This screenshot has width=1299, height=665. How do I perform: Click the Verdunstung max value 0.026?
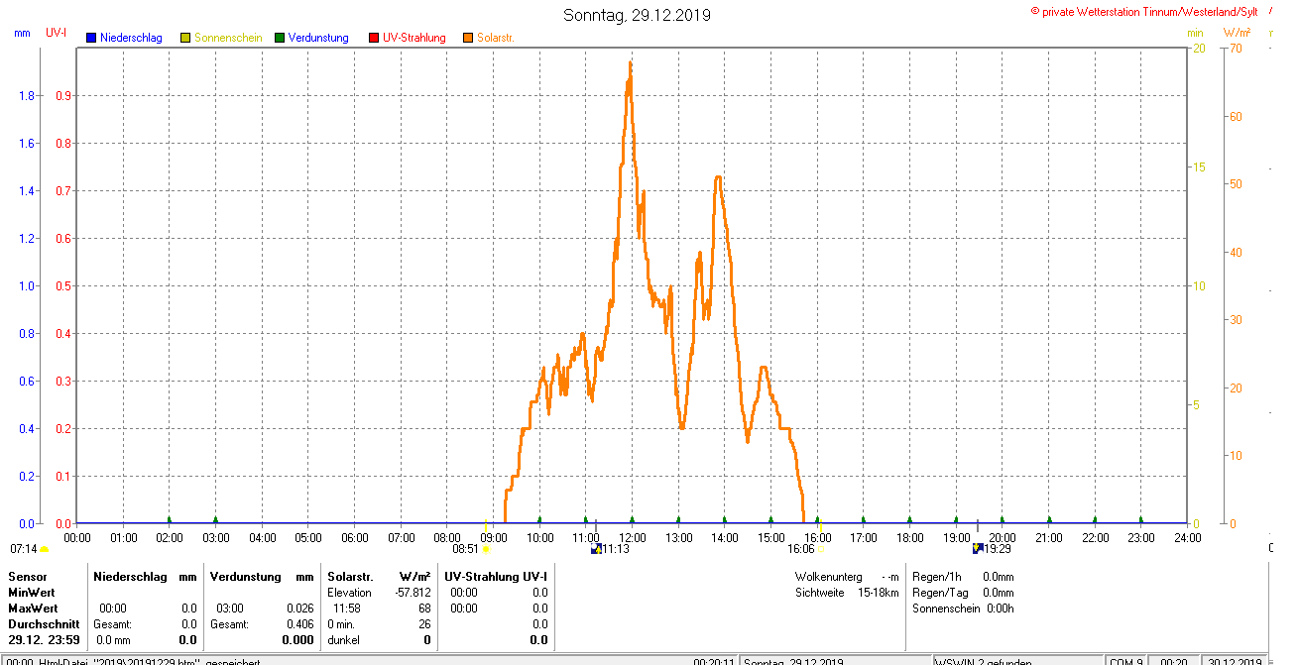(300, 609)
